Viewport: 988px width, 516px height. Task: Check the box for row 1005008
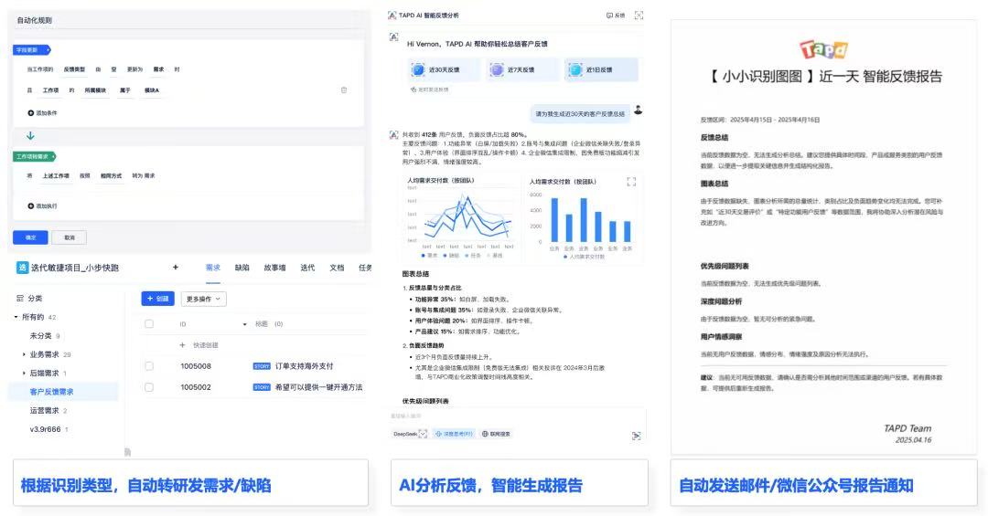point(149,366)
